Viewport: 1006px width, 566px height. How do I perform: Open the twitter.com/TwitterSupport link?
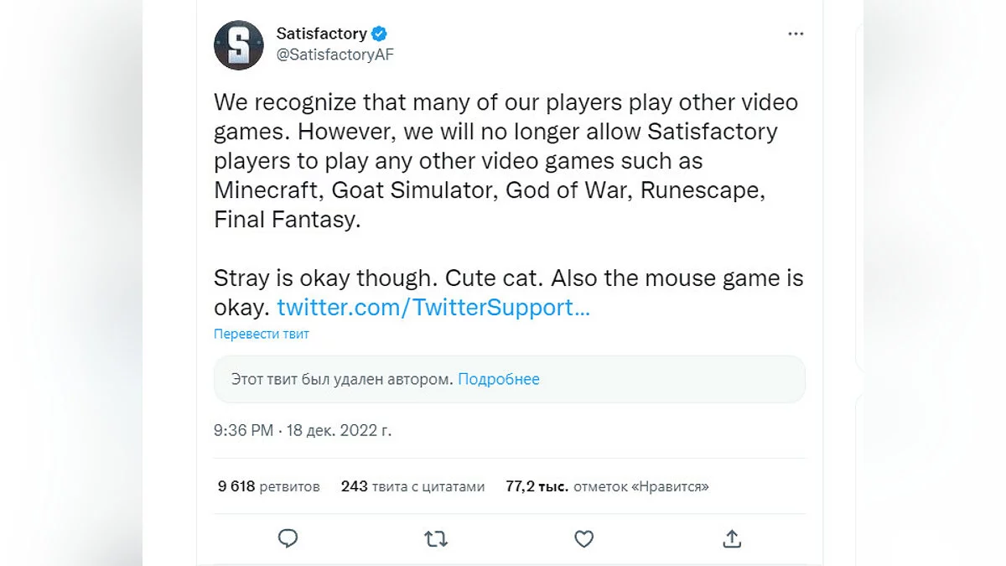point(433,307)
